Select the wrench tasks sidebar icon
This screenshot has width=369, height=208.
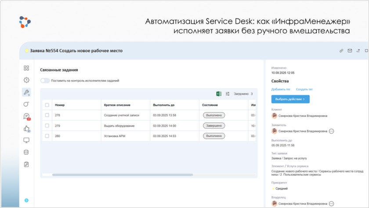point(26,92)
